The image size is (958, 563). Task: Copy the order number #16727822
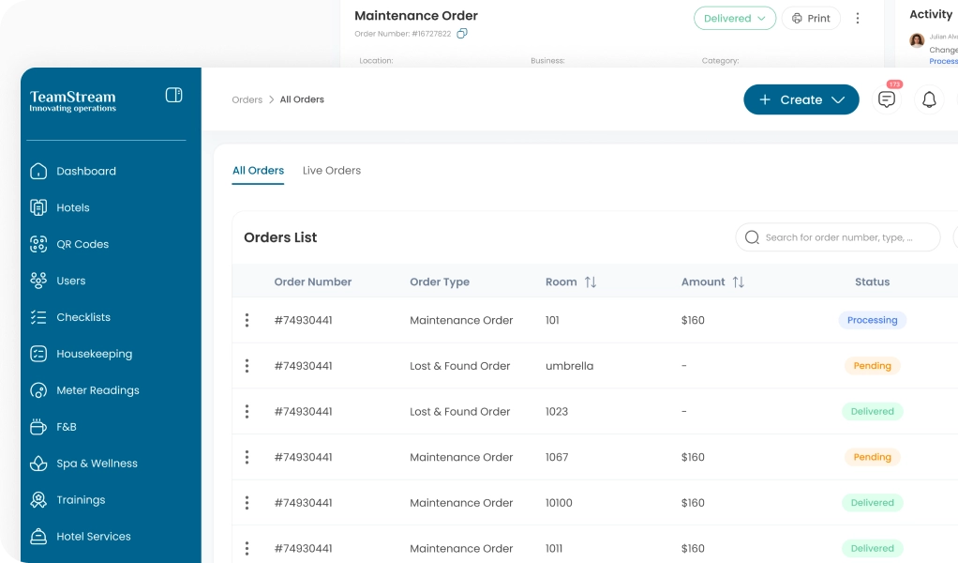point(462,34)
